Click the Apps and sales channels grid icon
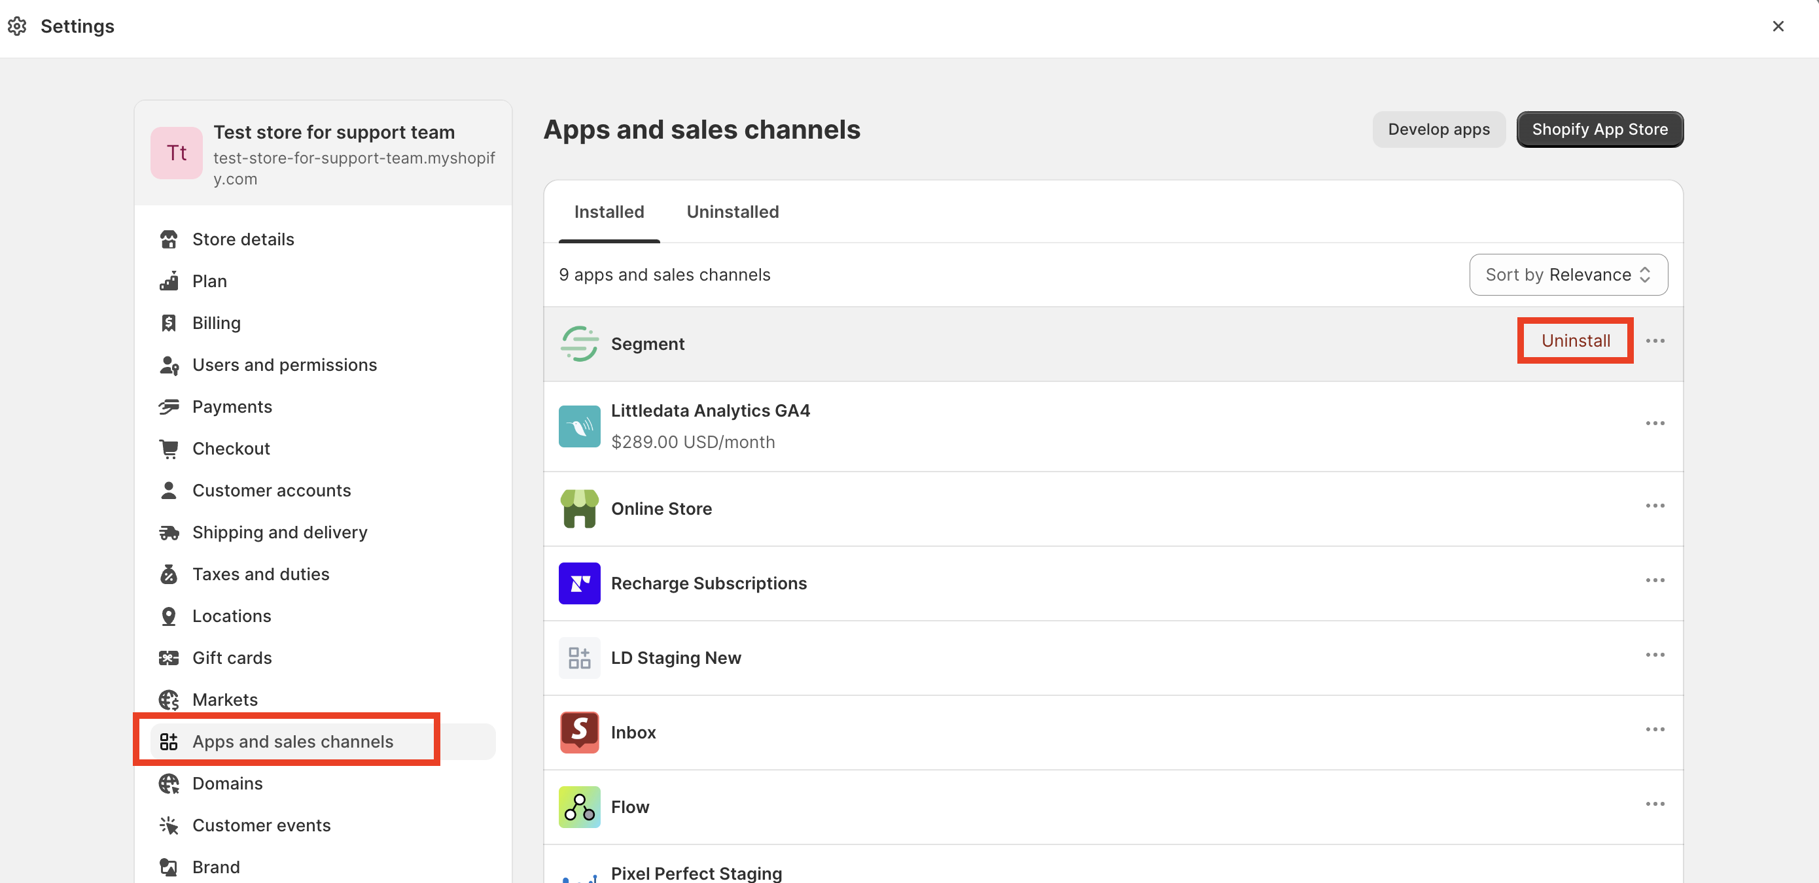Viewport: 1819px width, 883px height. click(x=169, y=741)
